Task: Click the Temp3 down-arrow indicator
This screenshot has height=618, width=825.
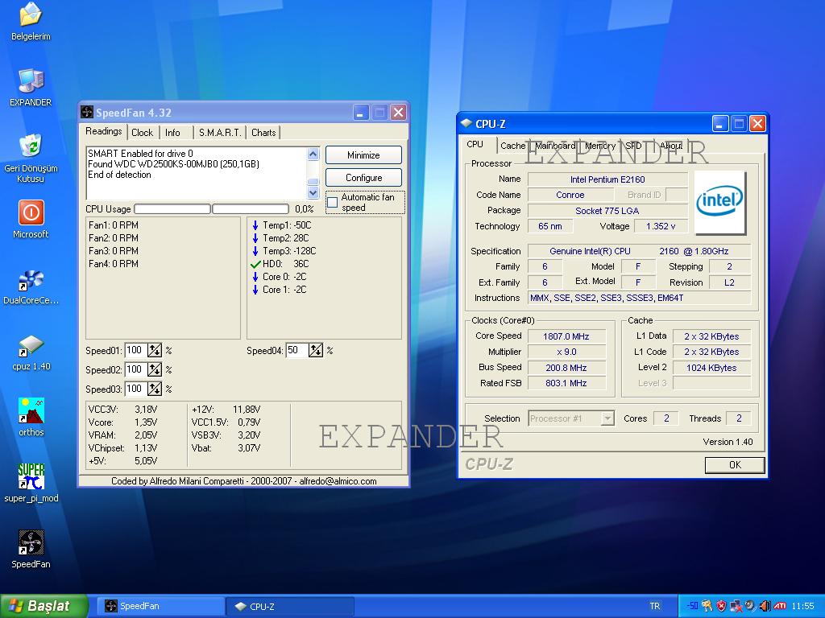Action: coord(255,251)
